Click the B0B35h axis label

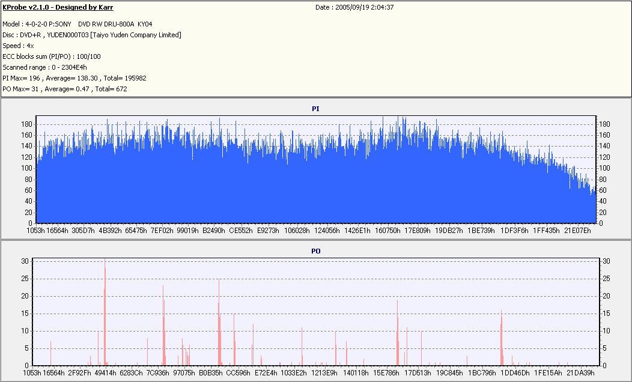210,373
